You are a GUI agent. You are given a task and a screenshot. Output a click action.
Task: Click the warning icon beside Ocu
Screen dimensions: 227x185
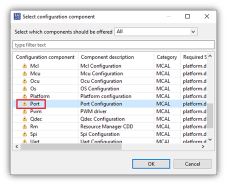point(24,81)
